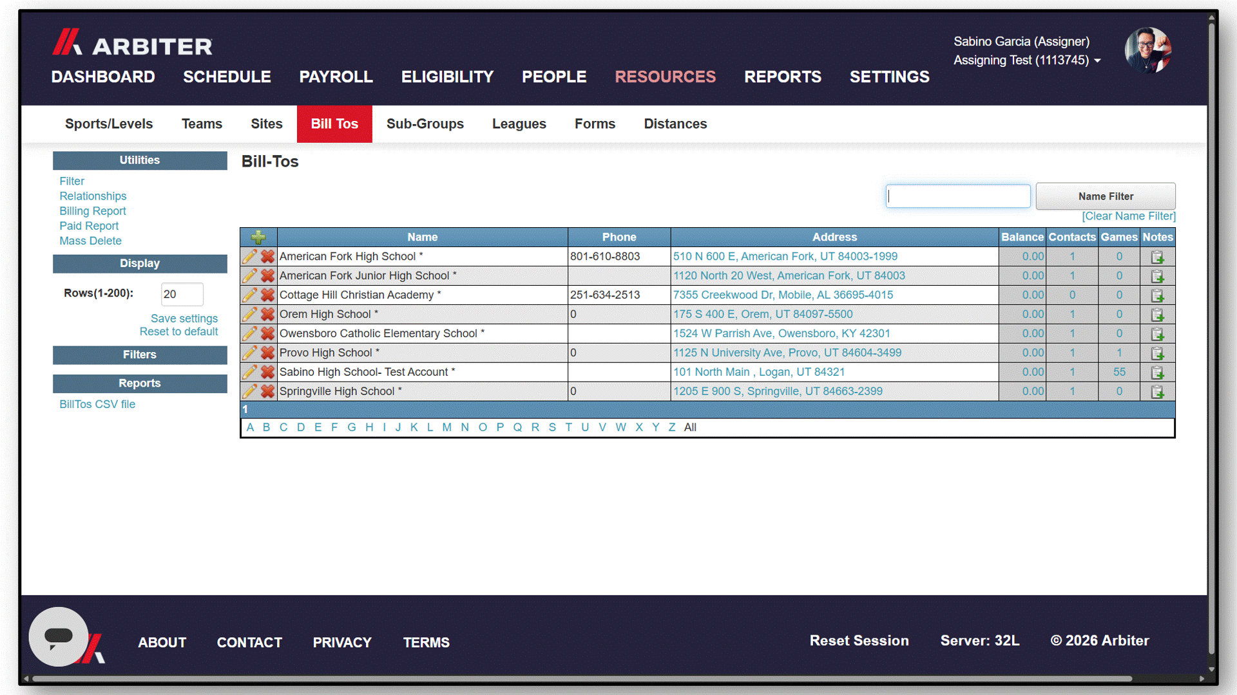The image size is (1237, 695).
Task: Sort table by Balance column header
Action: pos(1022,237)
